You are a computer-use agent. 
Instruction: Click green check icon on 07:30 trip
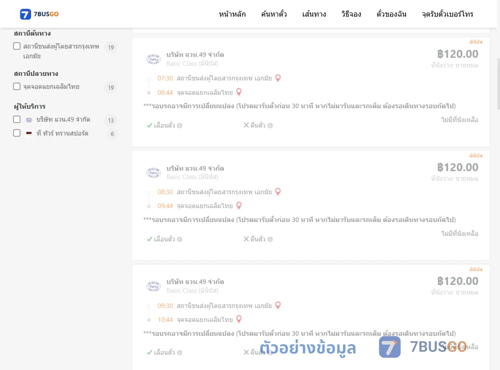pyautogui.click(x=150, y=125)
